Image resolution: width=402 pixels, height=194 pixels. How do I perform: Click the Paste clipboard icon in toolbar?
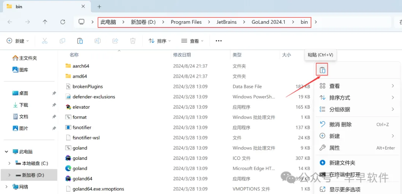(80, 41)
